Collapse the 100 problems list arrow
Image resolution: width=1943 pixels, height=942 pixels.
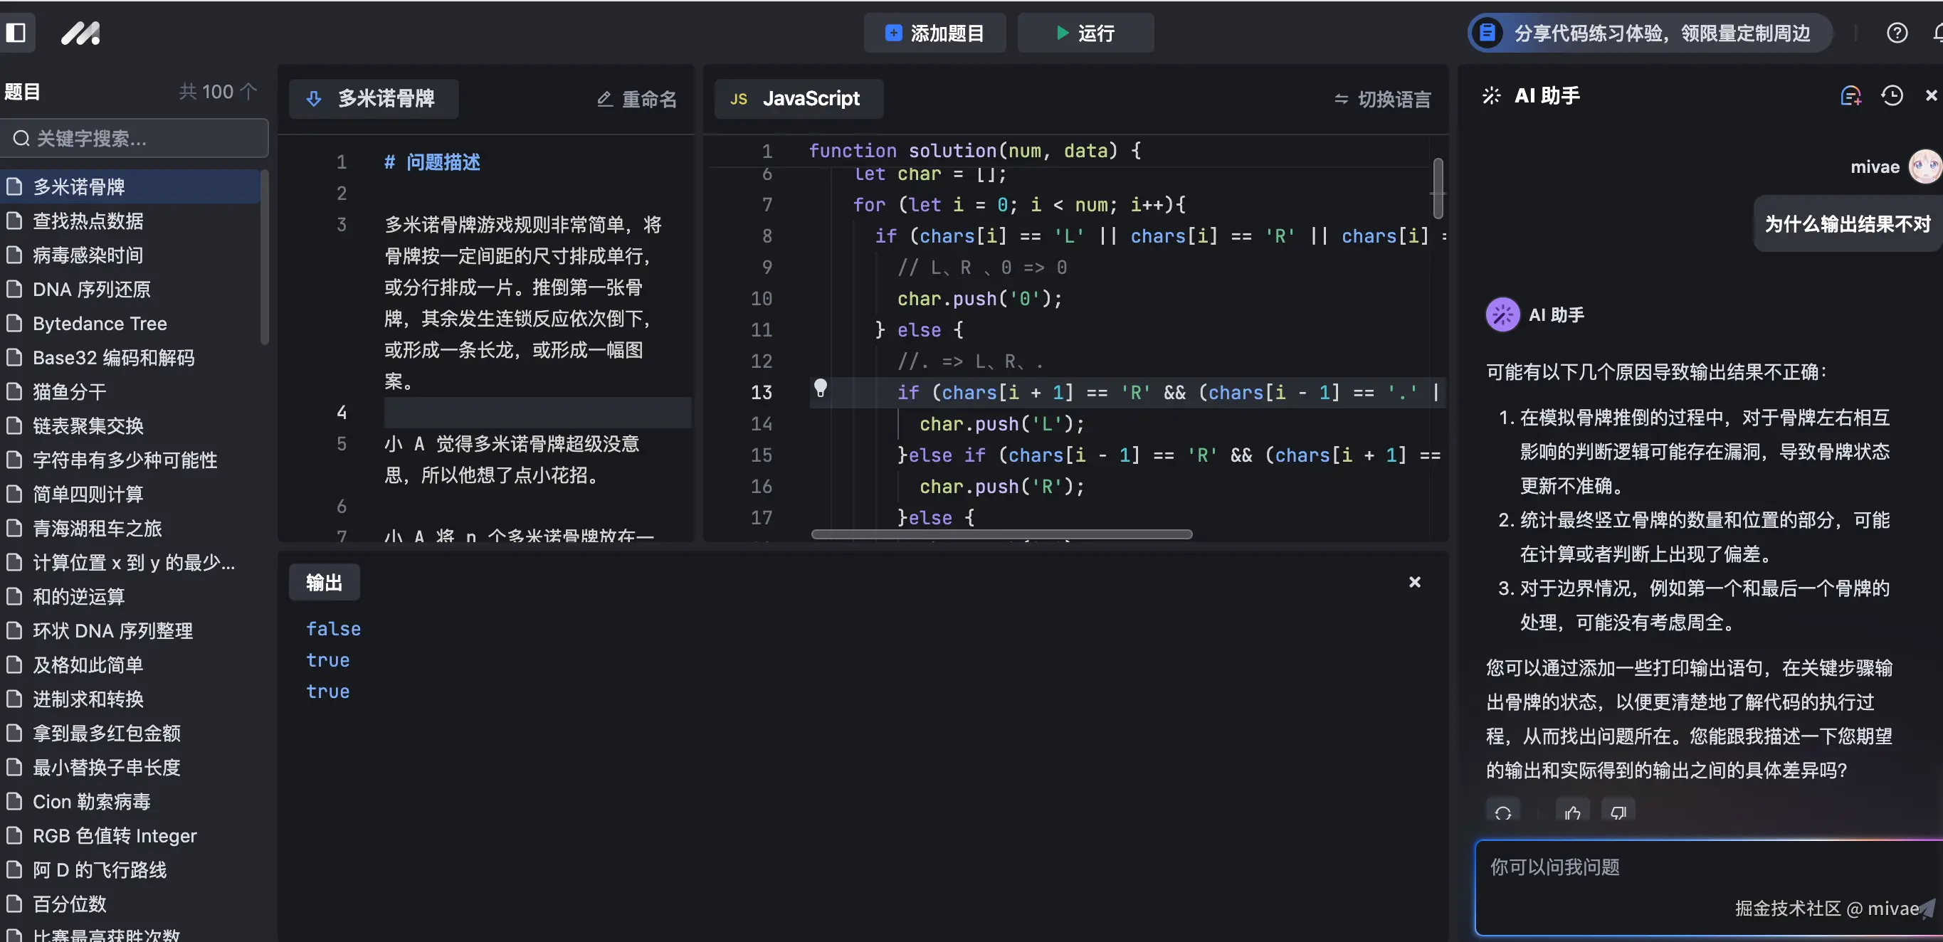click(248, 91)
